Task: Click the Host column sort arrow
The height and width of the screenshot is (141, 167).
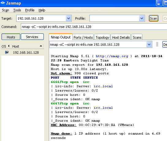Action: (x=41, y=46)
